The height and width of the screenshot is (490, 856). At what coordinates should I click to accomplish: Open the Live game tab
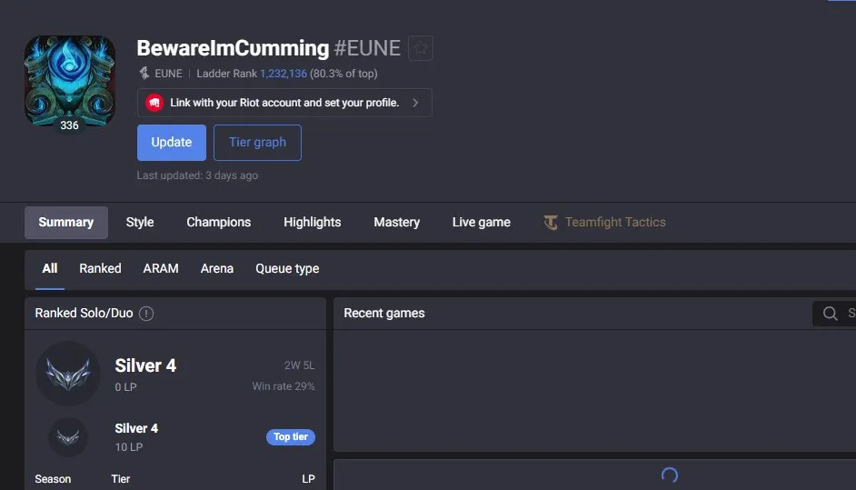481,223
